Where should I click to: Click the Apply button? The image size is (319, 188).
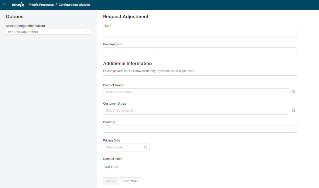(111, 181)
